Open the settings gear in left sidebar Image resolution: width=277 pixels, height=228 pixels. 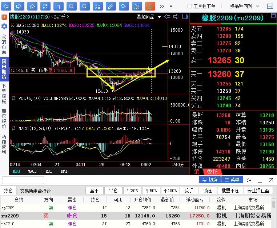click(x=4, y=27)
